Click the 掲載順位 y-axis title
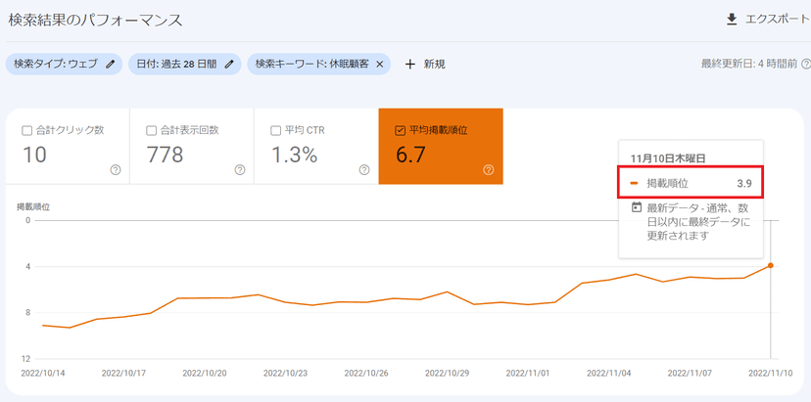 coord(33,207)
